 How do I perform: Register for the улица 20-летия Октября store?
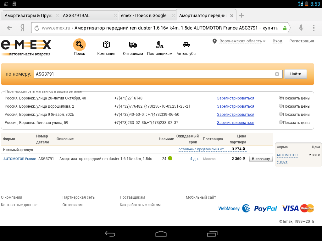tap(236, 98)
